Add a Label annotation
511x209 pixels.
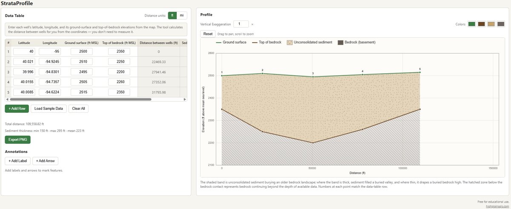pyautogui.click(x=17, y=161)
